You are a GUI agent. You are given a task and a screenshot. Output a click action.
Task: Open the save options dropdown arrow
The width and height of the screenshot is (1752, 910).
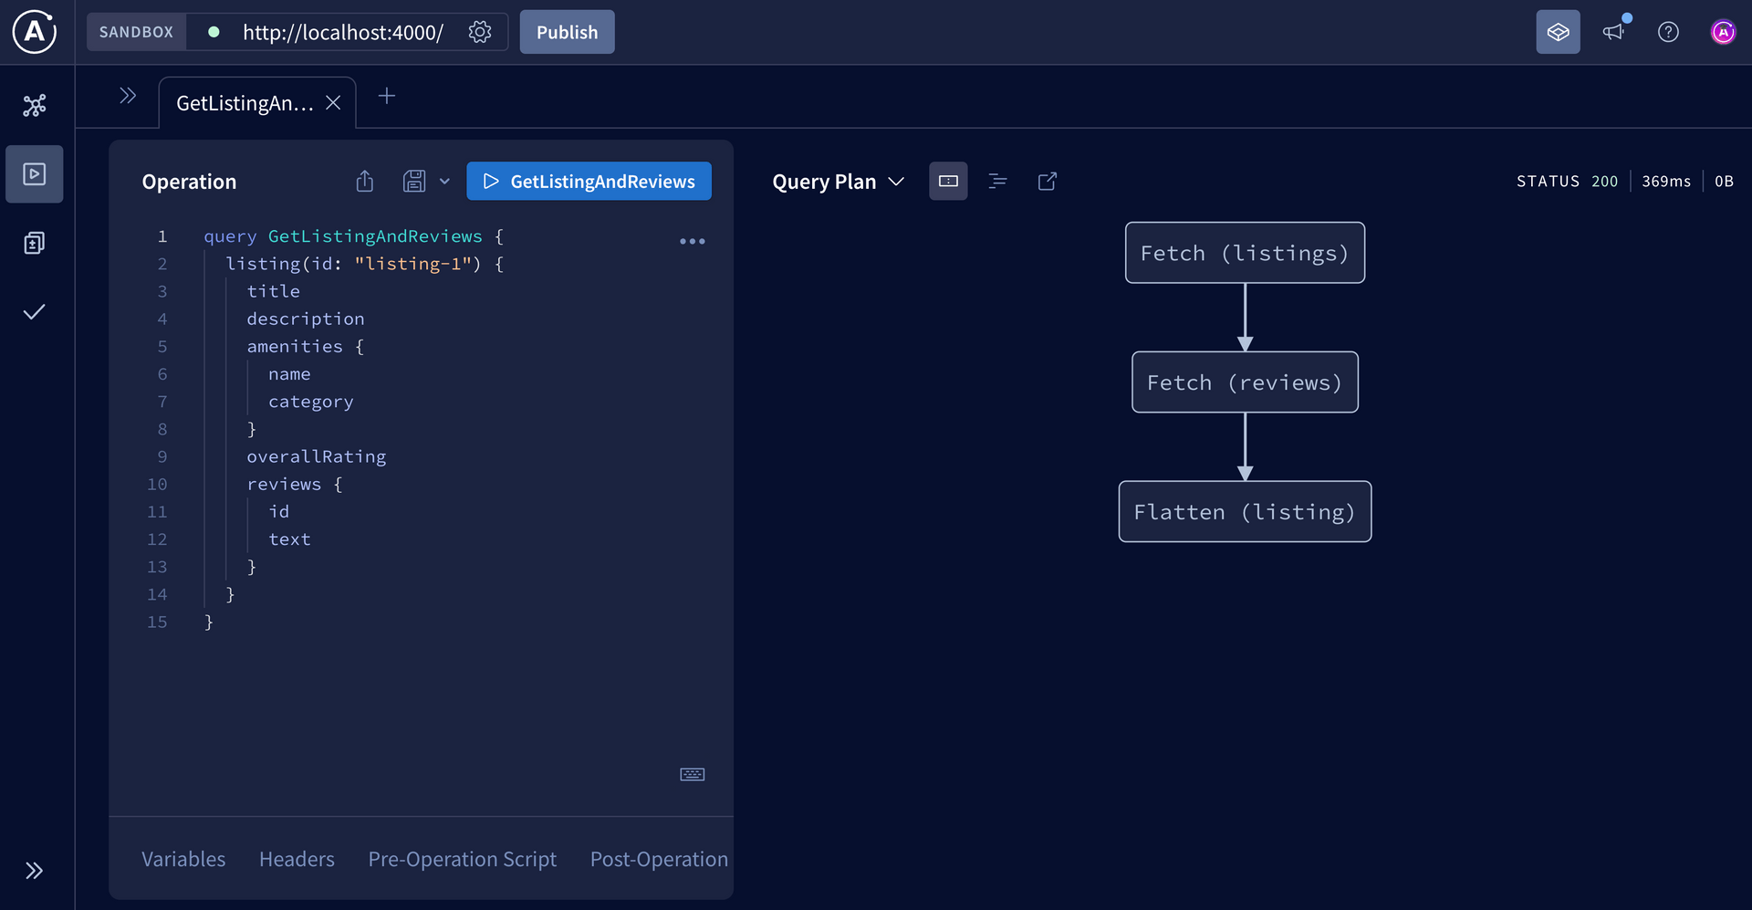pos(444,181)
